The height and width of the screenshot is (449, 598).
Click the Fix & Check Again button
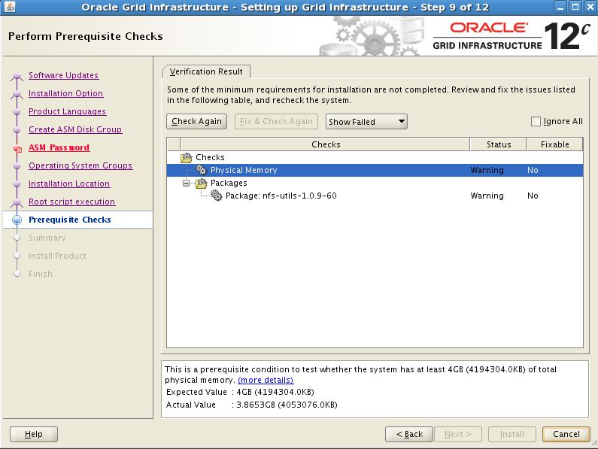pyautogui.click(x=276, y=121)
